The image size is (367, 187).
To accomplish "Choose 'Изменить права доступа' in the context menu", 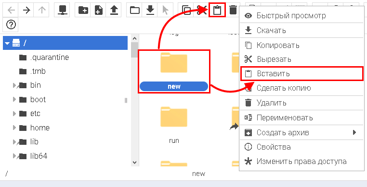I will pos(301,162).
